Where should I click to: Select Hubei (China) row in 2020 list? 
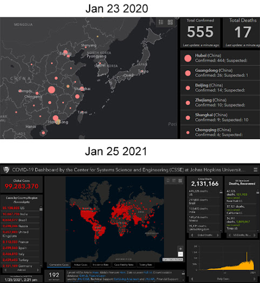(x=220, y=58)
